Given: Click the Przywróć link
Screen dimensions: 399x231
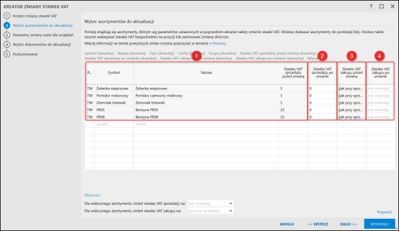Looking at the screenshot, I should [x=384, y=212].
